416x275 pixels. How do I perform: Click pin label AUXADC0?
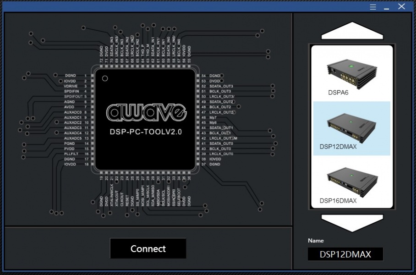tap(73, 112)
